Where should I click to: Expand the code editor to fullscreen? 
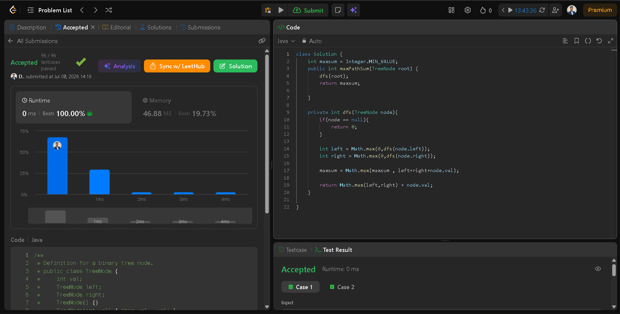click(611, 41)
